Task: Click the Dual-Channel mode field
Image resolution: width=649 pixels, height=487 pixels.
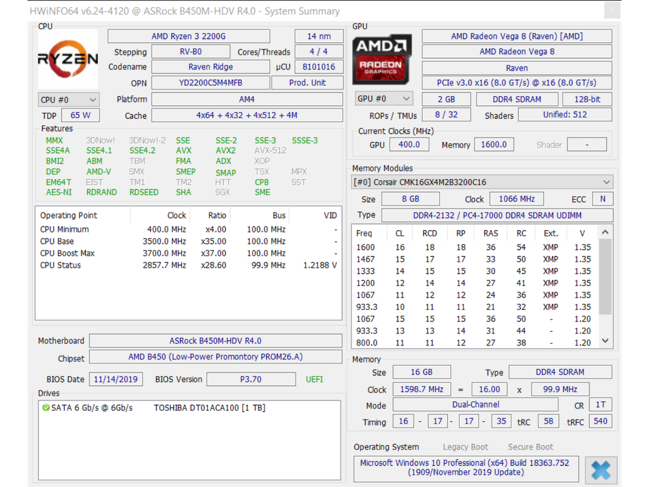Action: [476, 405]
